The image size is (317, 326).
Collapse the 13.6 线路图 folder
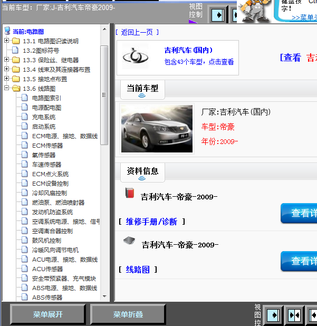(7, 88)
